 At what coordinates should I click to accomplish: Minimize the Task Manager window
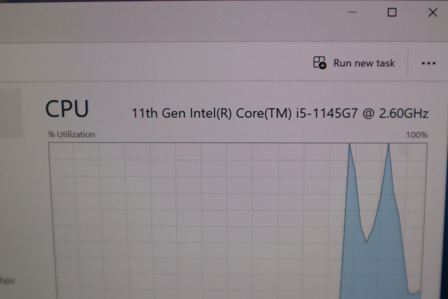(352, 12)
